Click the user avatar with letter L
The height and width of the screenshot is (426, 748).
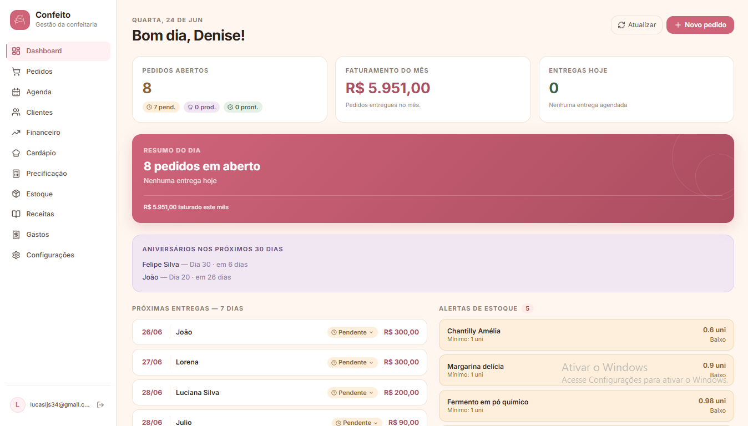(17, 405)
